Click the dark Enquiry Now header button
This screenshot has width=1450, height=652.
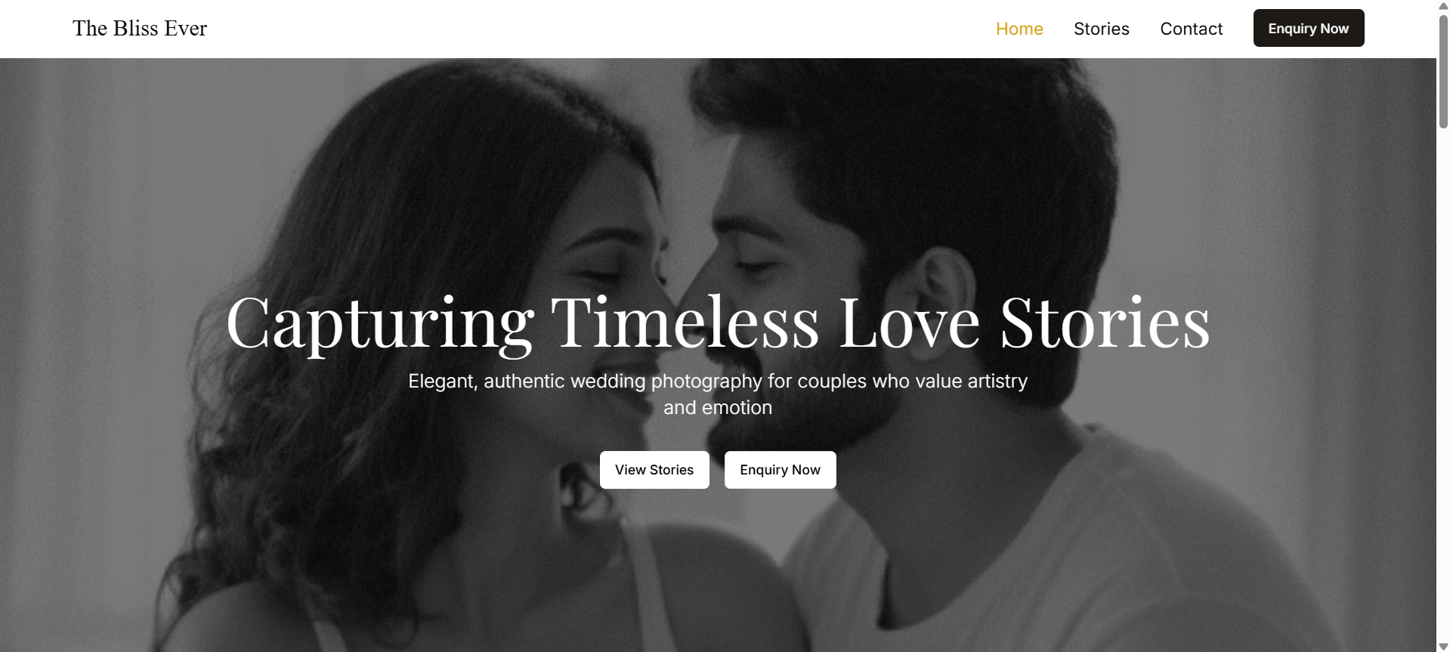pyautogui.click(x=1309, y=28)
